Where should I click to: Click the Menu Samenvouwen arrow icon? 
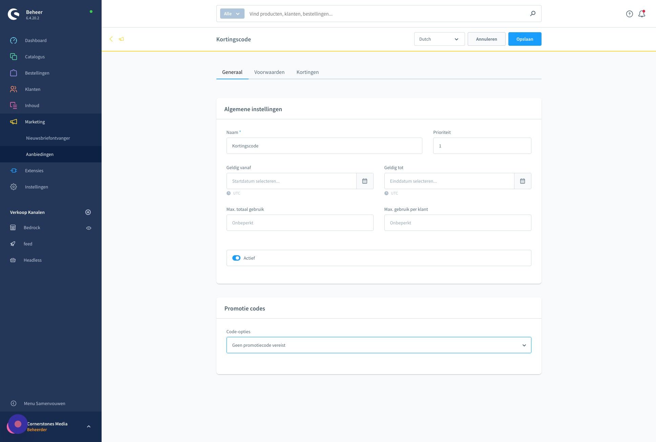(14, 403)
